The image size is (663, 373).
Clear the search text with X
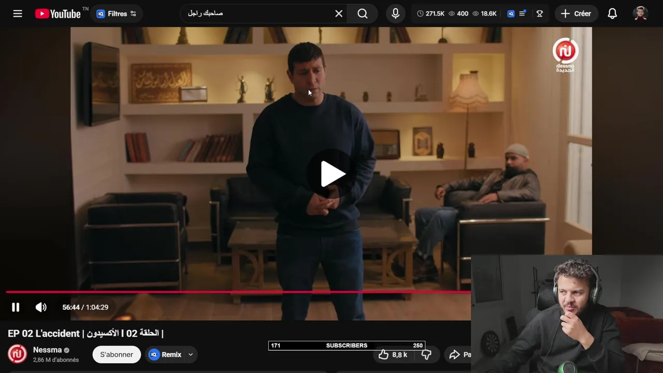[x=339, y=13]
